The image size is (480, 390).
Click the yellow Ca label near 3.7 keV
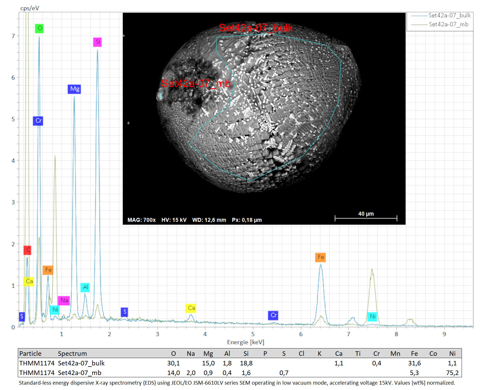coord(191,308)
